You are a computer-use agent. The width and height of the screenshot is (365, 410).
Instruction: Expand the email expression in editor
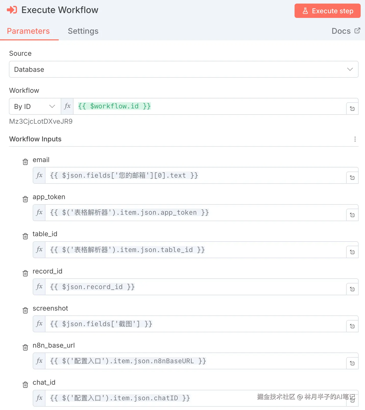tap(352, 178)
